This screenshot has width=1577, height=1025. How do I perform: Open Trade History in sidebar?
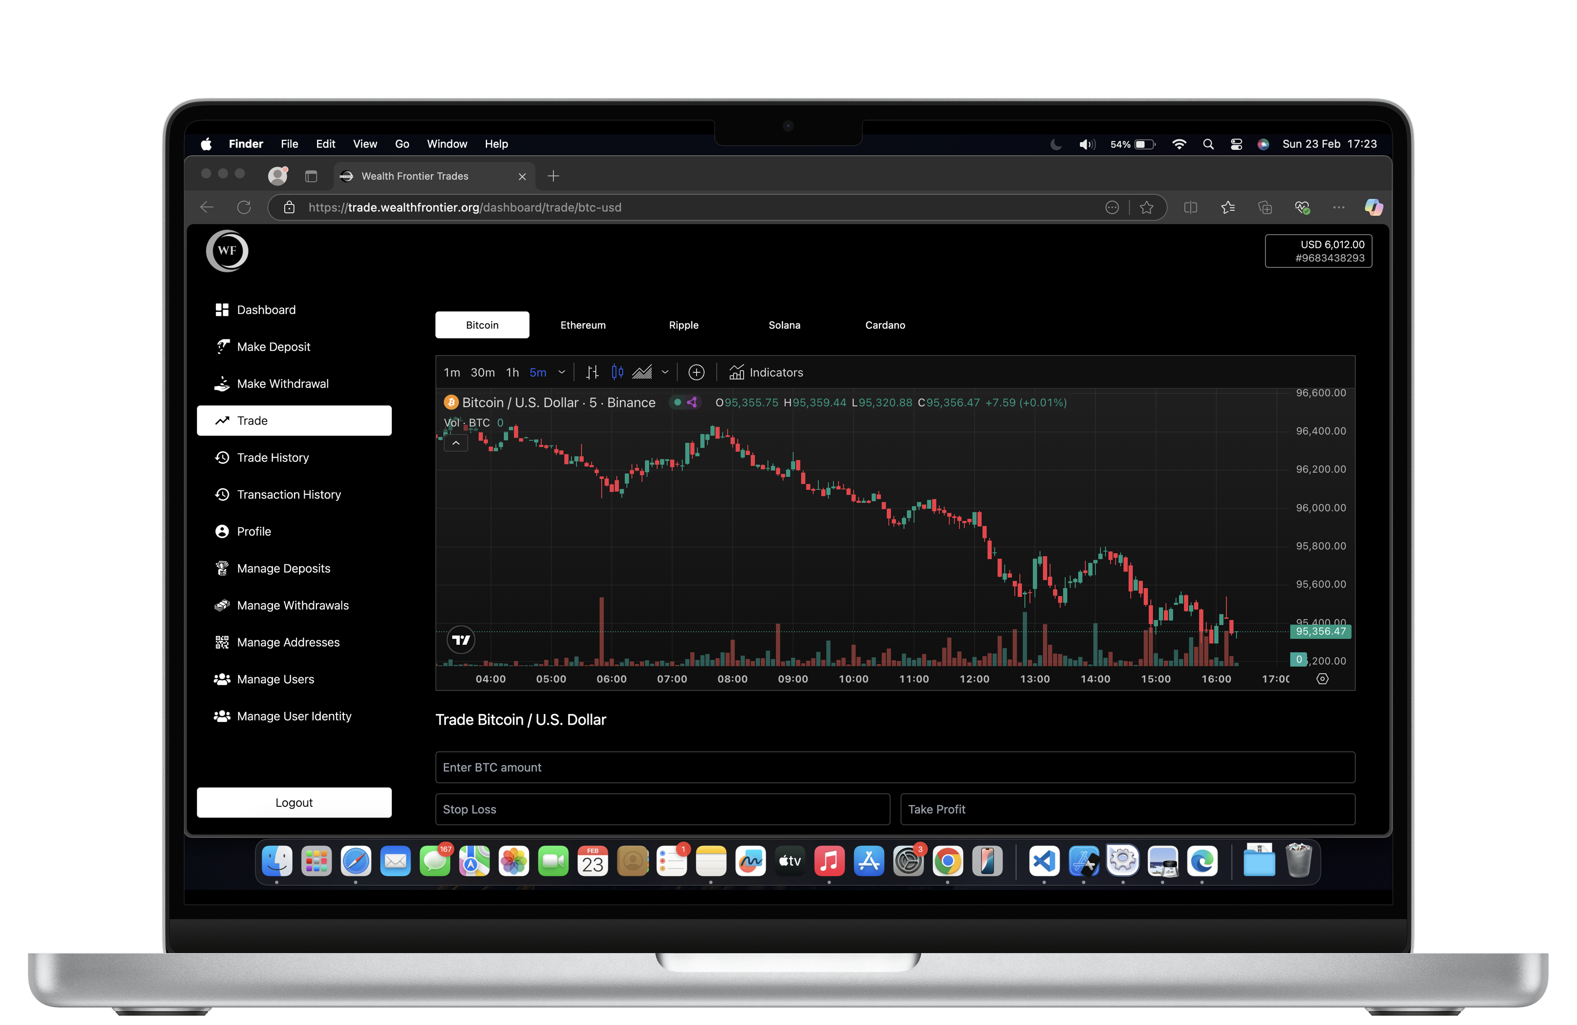pyautogui.click(x=272, y=458)
